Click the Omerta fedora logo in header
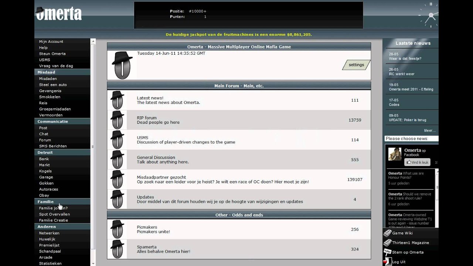The image size is (473, 266). (58, 14)
